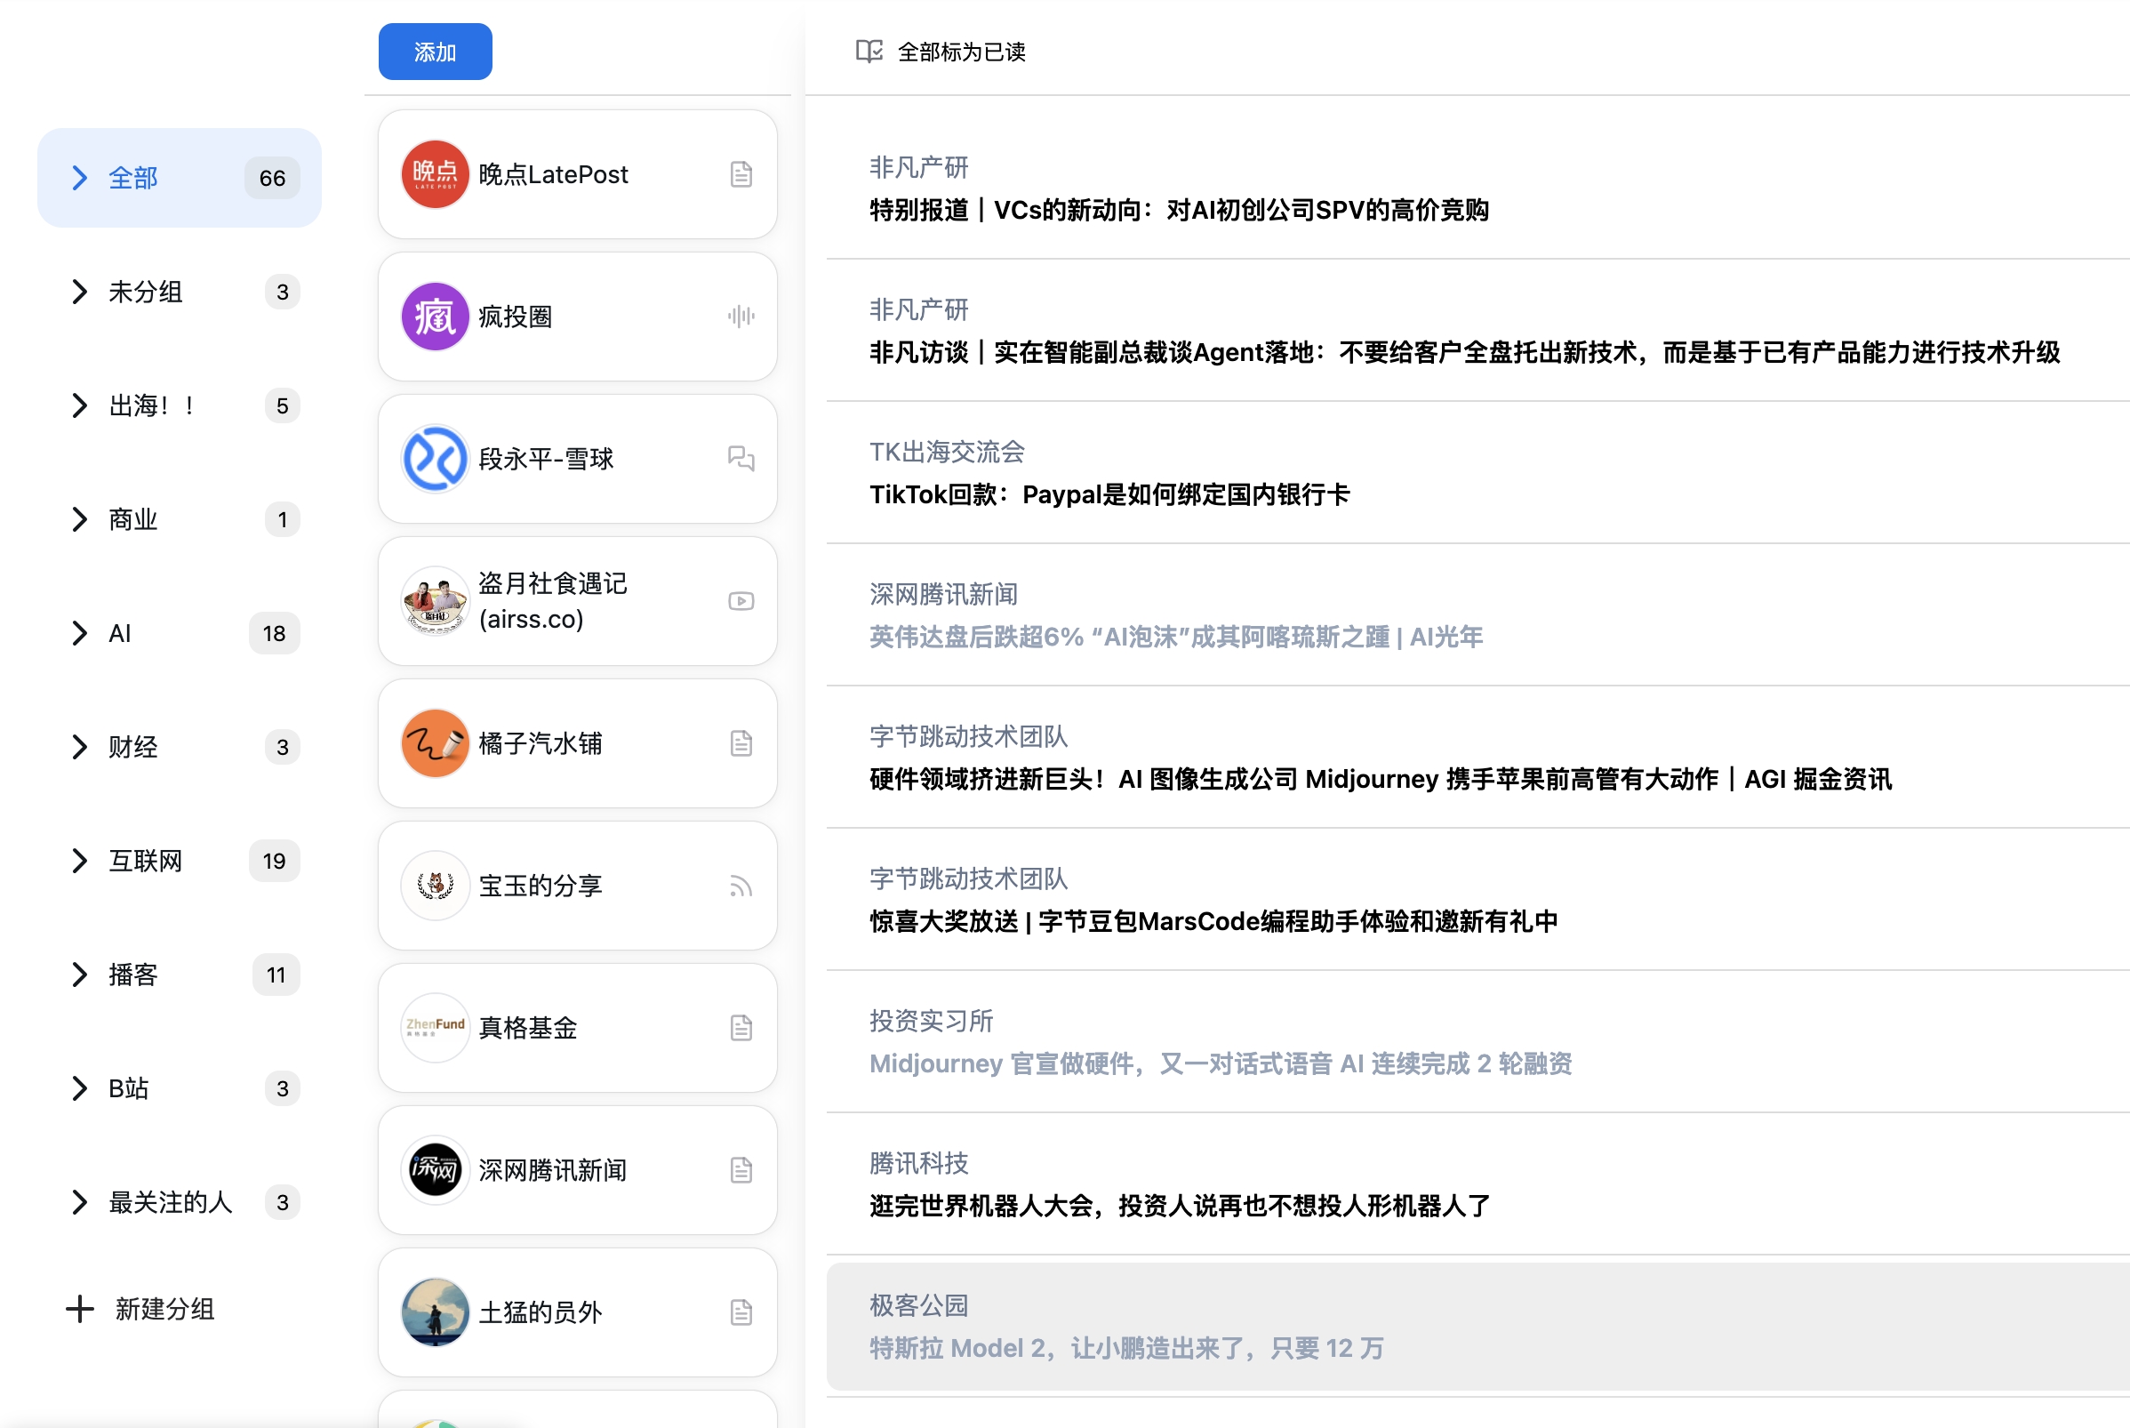
Task: Click the 深网腾讯新闻 black avatar logo
Action: (x=435, y=1169)
